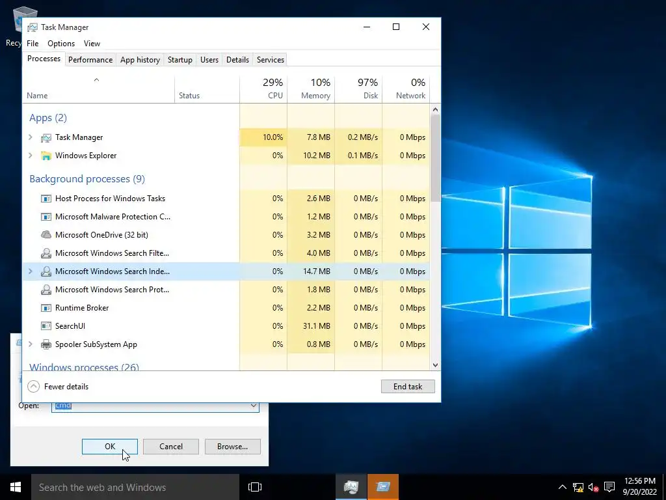This screenshot has height=500, width=666.
Task: Open the Action Center notifications icon
Action: 609,487
